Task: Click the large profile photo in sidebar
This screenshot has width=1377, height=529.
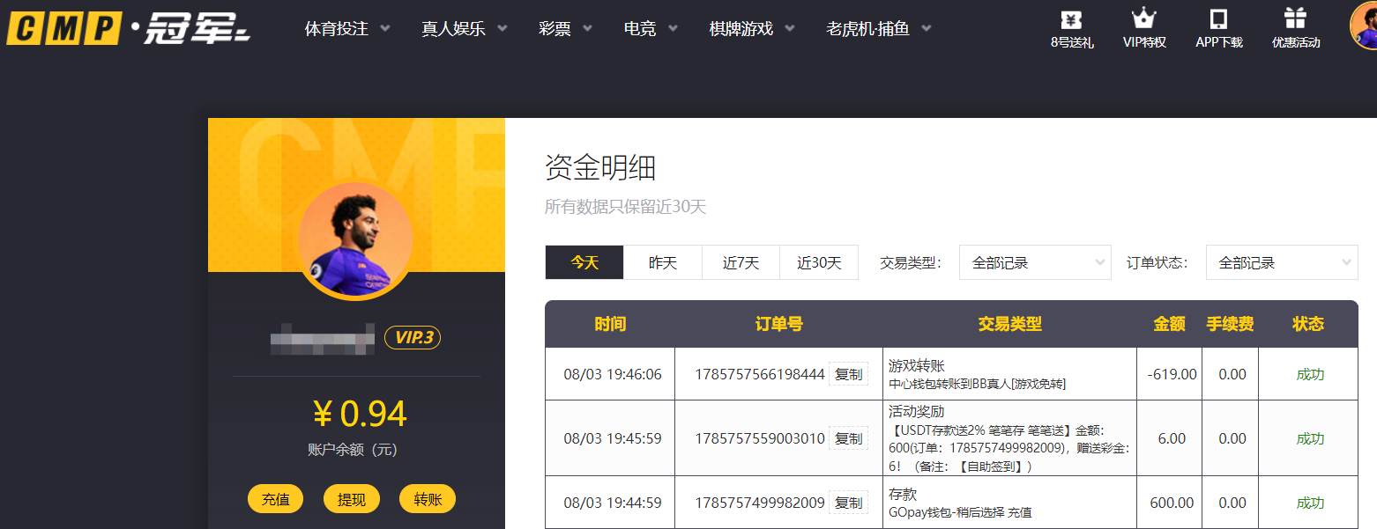Action: [x=356, y=240]
